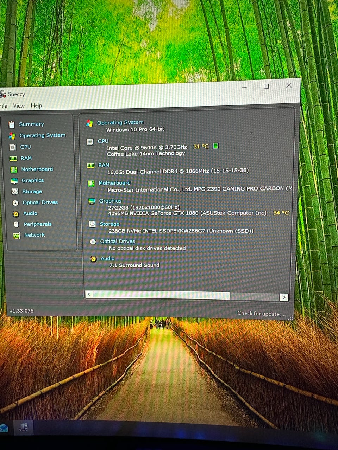Select Network in the sidebar

point(35,235)
